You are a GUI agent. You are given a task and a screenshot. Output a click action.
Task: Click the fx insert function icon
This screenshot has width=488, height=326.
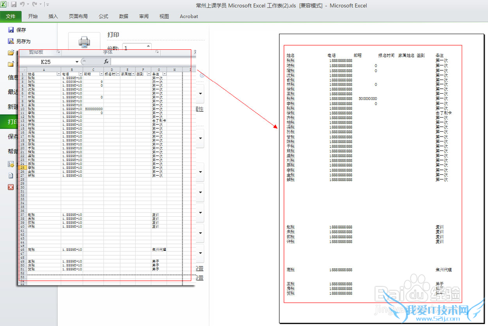pyautogui.click(x=106, y=62)
